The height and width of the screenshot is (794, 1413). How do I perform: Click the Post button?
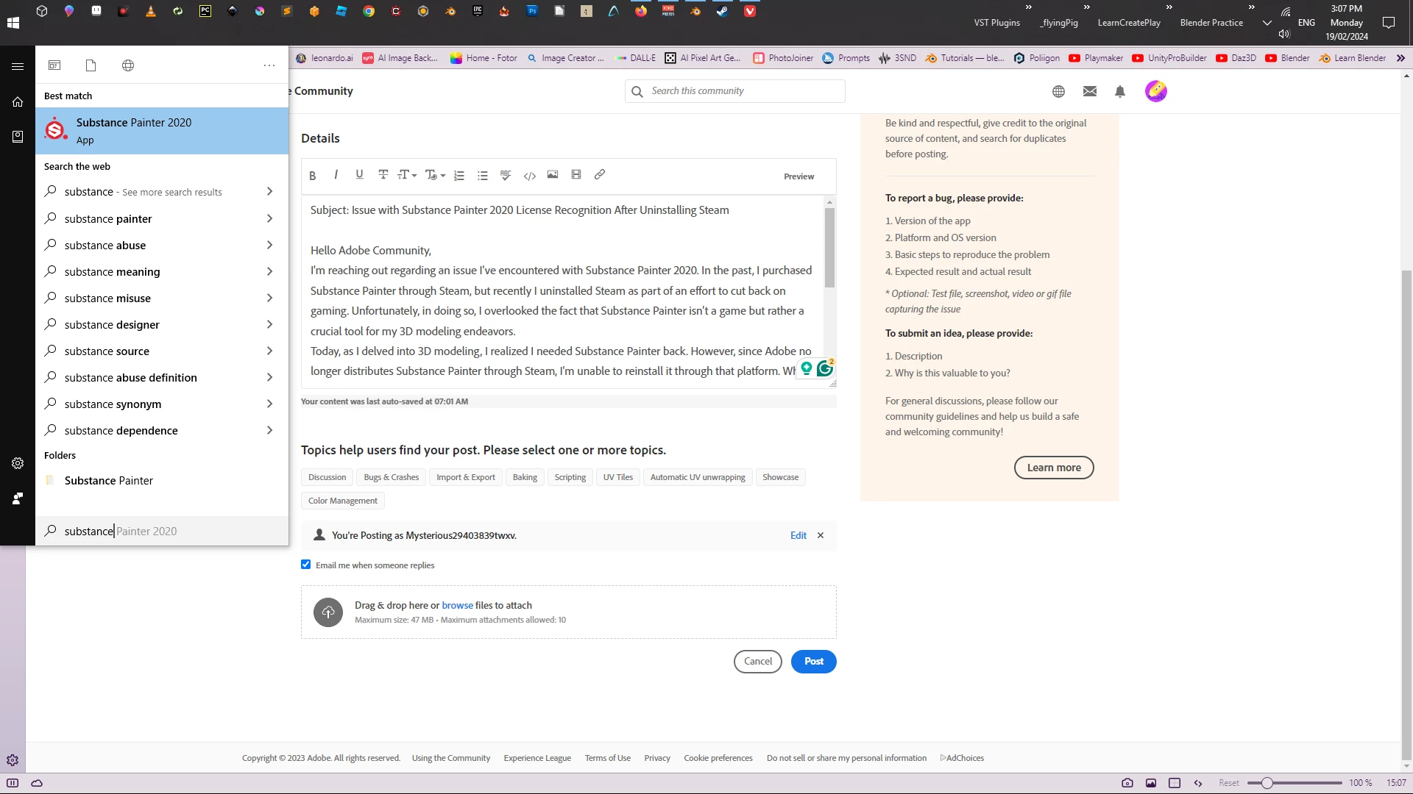813,661
